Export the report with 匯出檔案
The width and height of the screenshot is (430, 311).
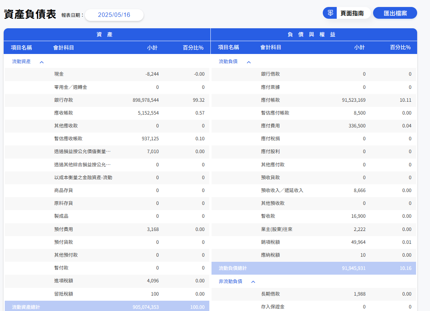click(x=395, y=13)
